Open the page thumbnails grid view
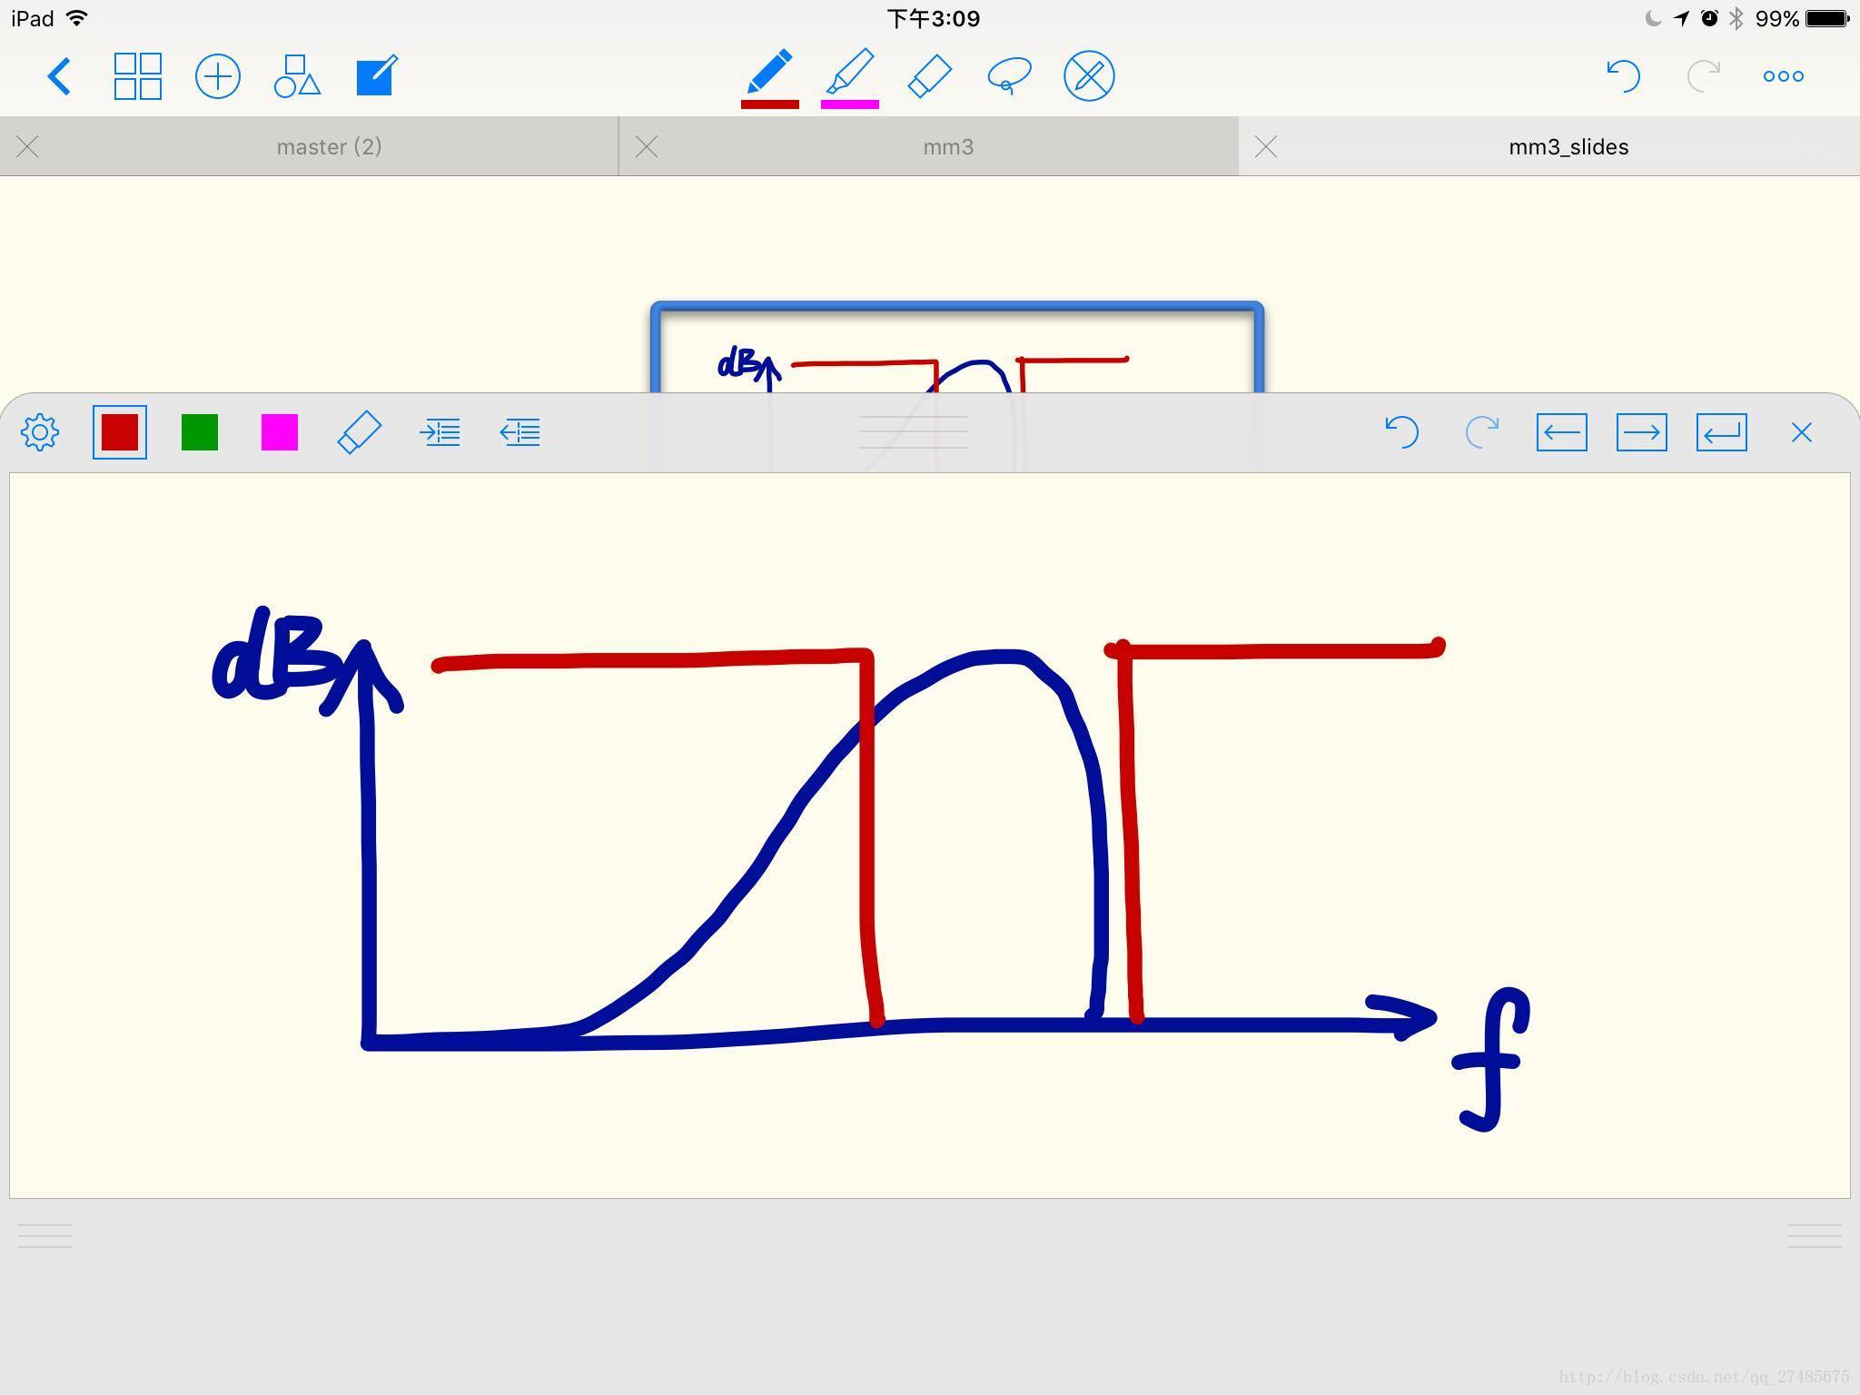1860x1395 pixels. pyautogui.click(x=138, y=76)
